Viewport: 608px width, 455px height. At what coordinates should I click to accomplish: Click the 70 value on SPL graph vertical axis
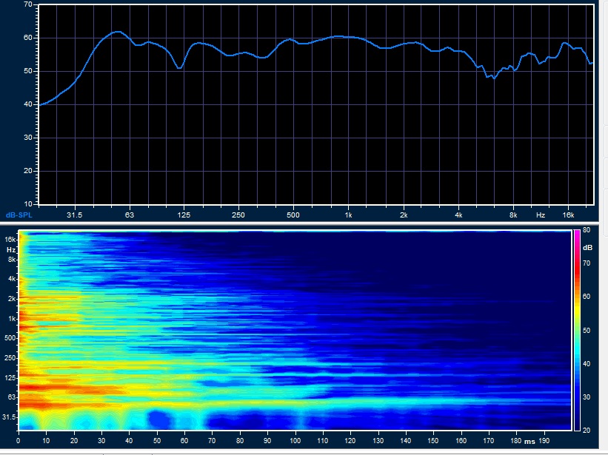(28, 4)
